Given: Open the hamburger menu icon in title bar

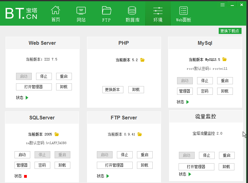Looking at the screenshot, I should (x=222, y=5).
